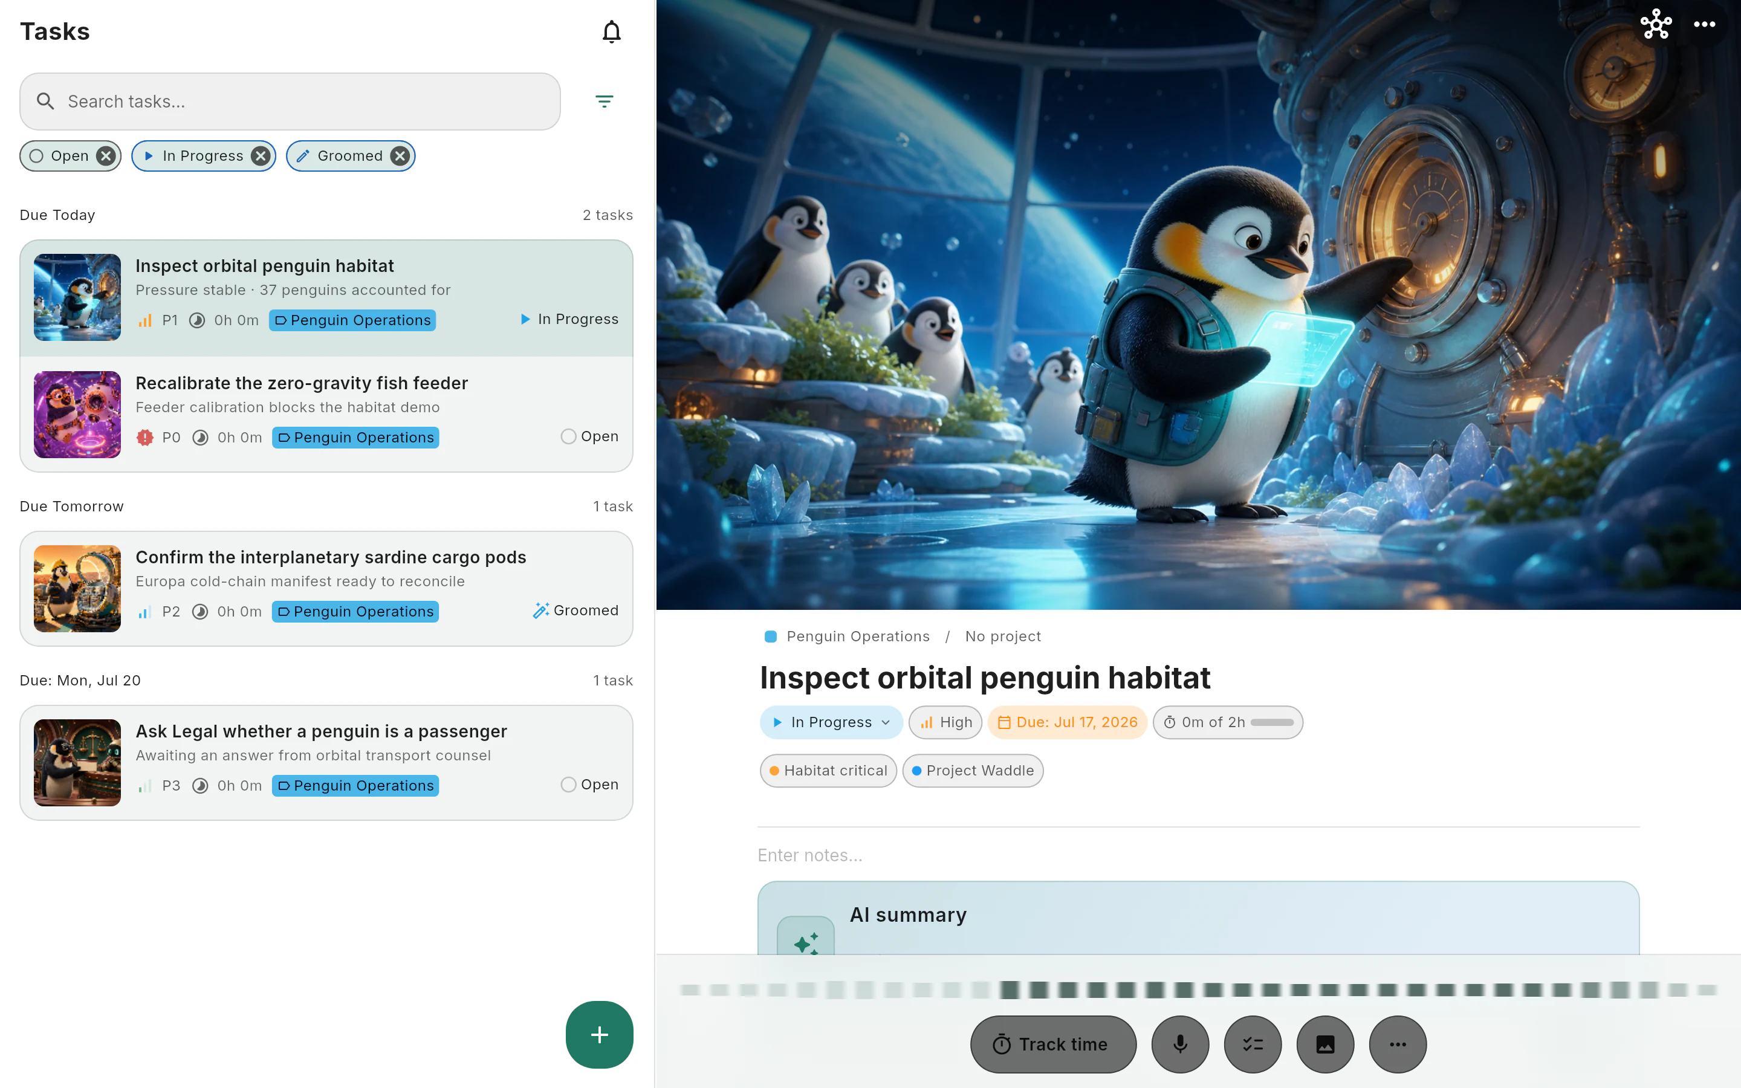Click the time clock icon on fish feeder task
Screen dimensions: 1741x1088
(x=200, y=438)
